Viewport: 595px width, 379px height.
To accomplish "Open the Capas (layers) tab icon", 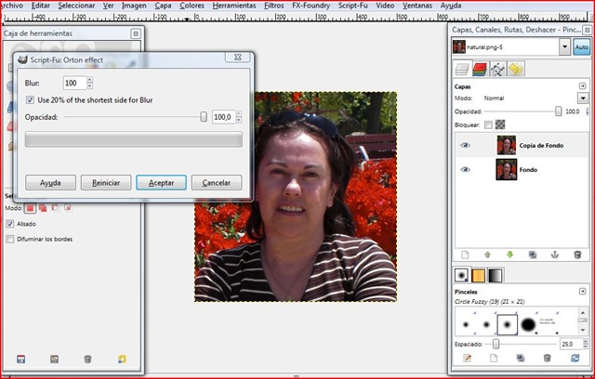I will (x=462, y=70).
